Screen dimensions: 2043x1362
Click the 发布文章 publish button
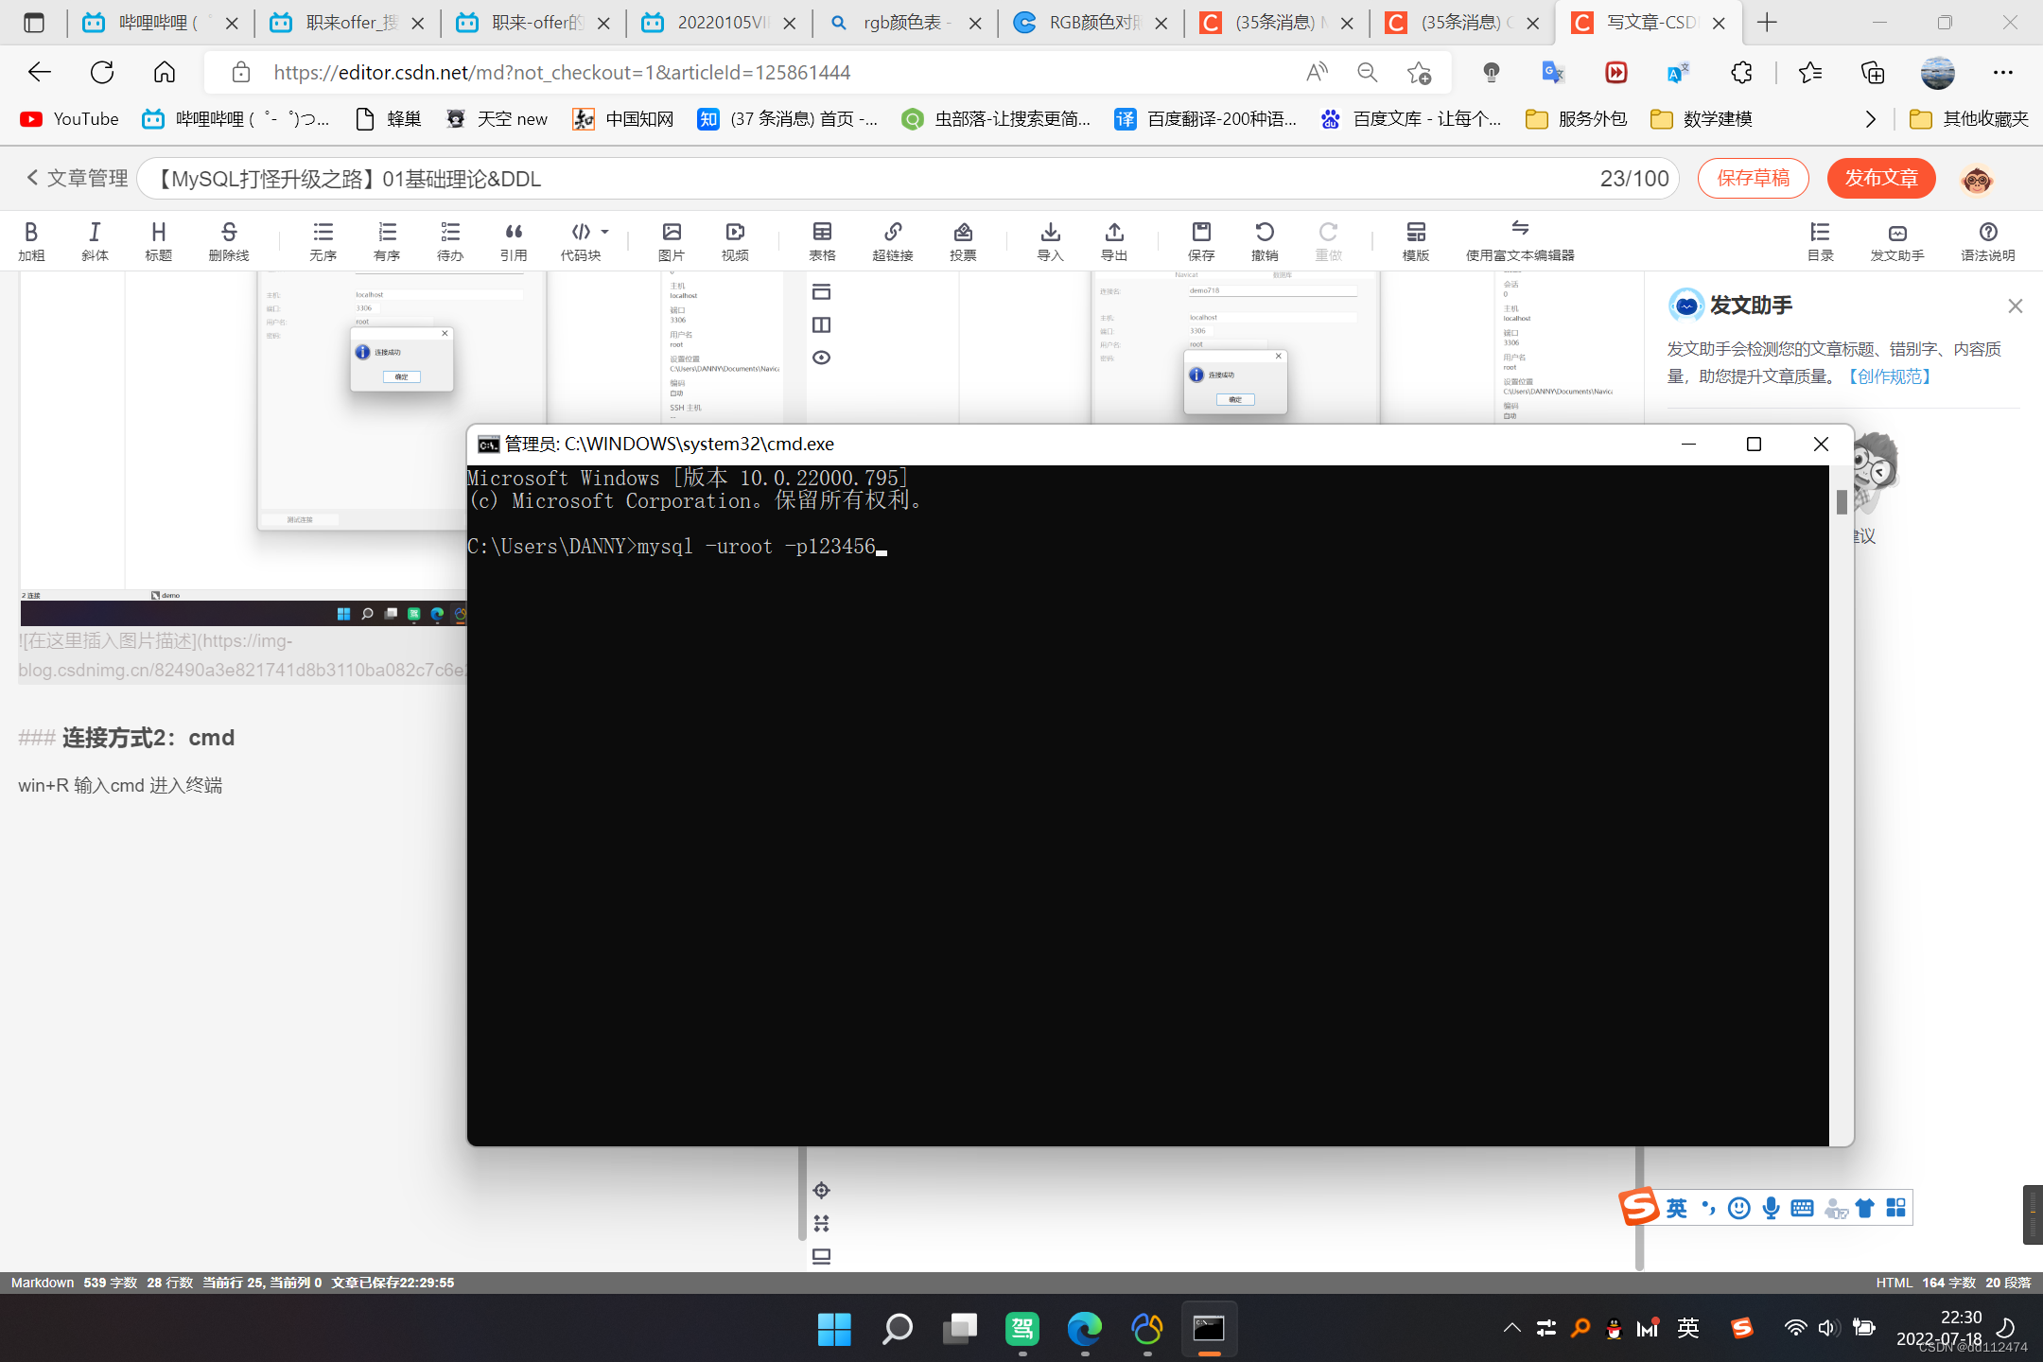(x=1880, y=178)
